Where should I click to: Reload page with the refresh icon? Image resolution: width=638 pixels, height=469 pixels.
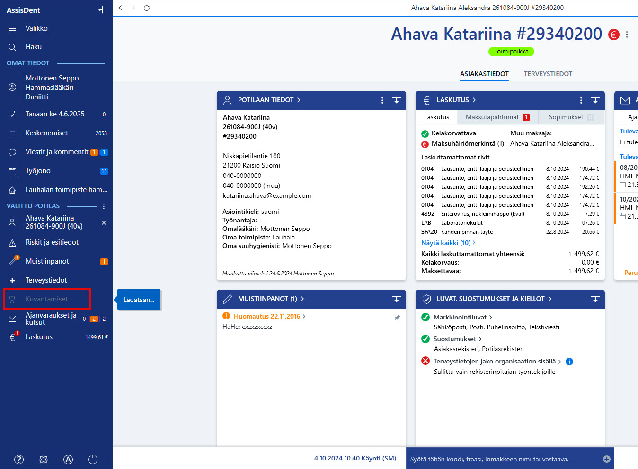(147, 8)
